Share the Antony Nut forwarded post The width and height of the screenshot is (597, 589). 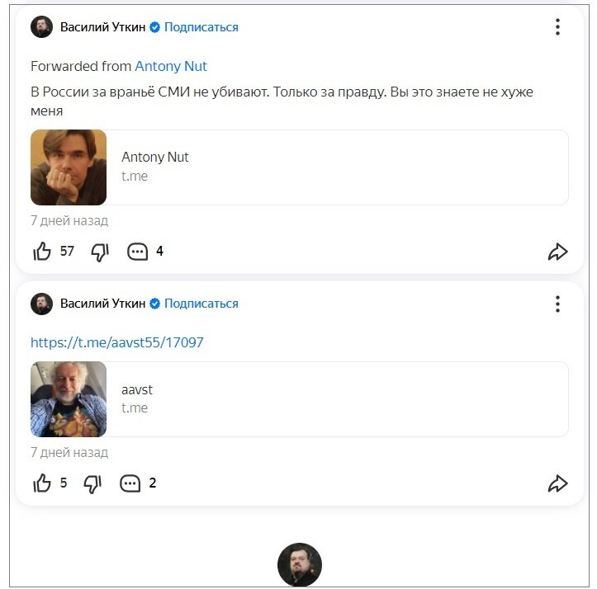pyautogui.click(x=558, y=252)
